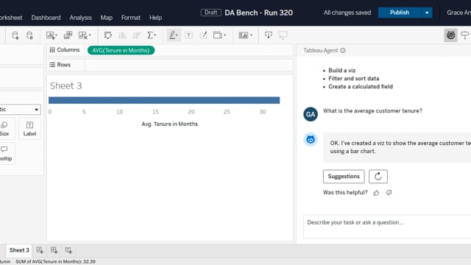Viewport: 471px width, 265px height.
Task: Click the sort descending toolbar icon
Action: pos(136,35)
